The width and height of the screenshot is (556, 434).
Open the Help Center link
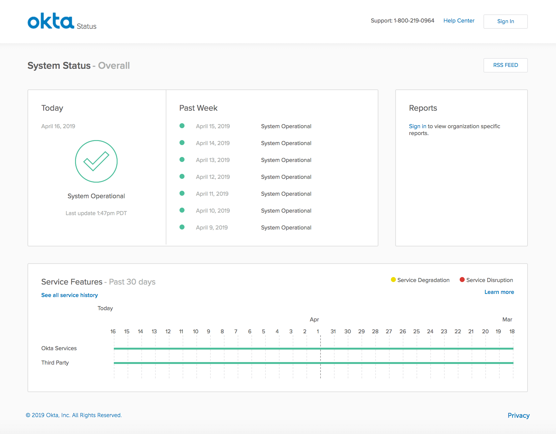click(459, 21)
